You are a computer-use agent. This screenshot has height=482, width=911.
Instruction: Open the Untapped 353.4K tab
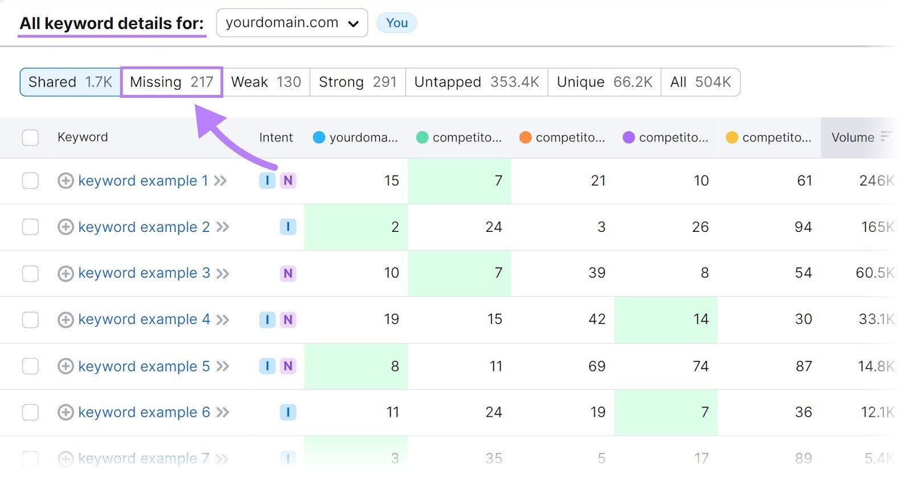[477, 82]
